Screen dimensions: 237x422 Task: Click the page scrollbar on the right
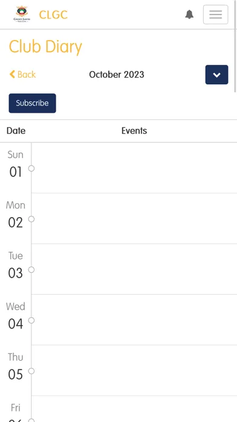[235, 45]
